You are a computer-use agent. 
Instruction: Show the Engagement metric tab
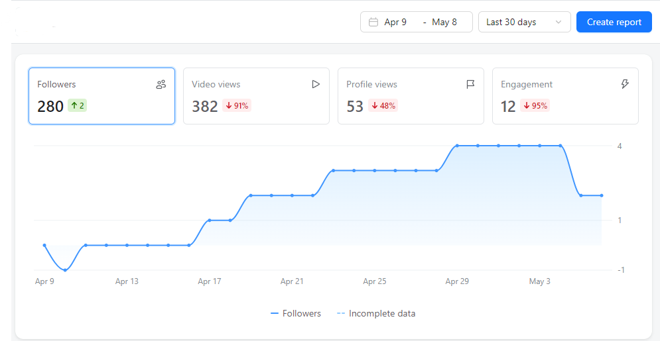tap(565, 96)
